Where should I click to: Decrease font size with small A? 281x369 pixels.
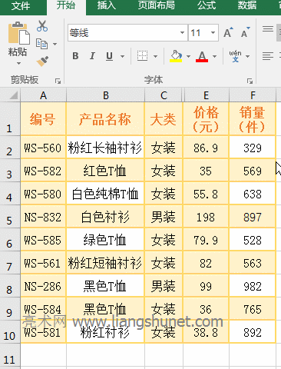point(245,32)
